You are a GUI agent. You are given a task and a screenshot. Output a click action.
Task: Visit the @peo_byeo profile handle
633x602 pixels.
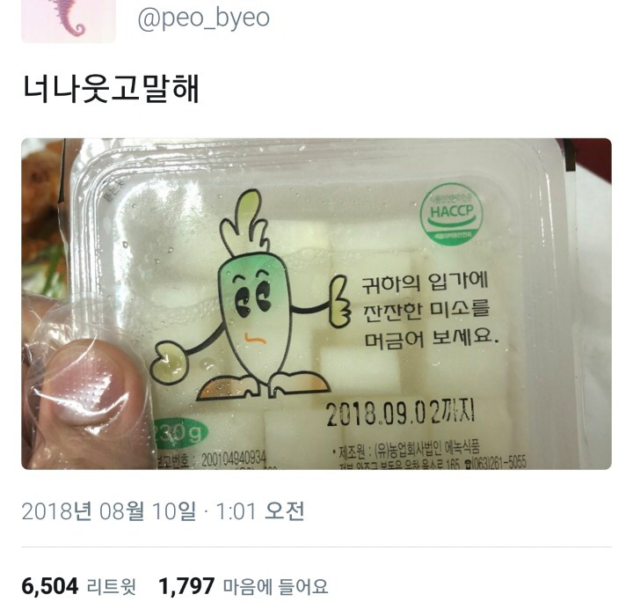tap(204, 18)
